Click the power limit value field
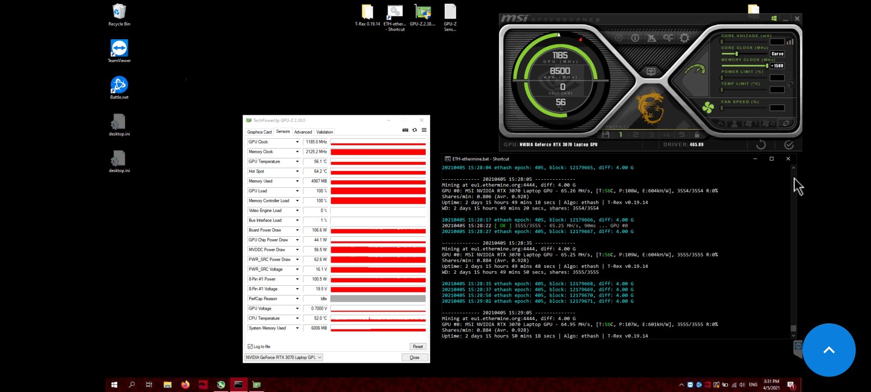The image size is (871, 392). pos(777,78)
